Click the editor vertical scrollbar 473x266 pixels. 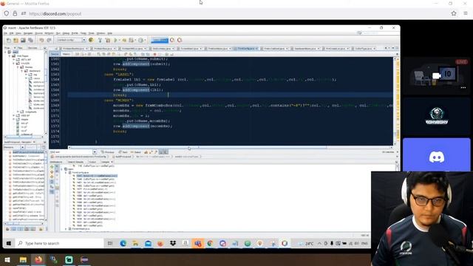coord(395,101)
